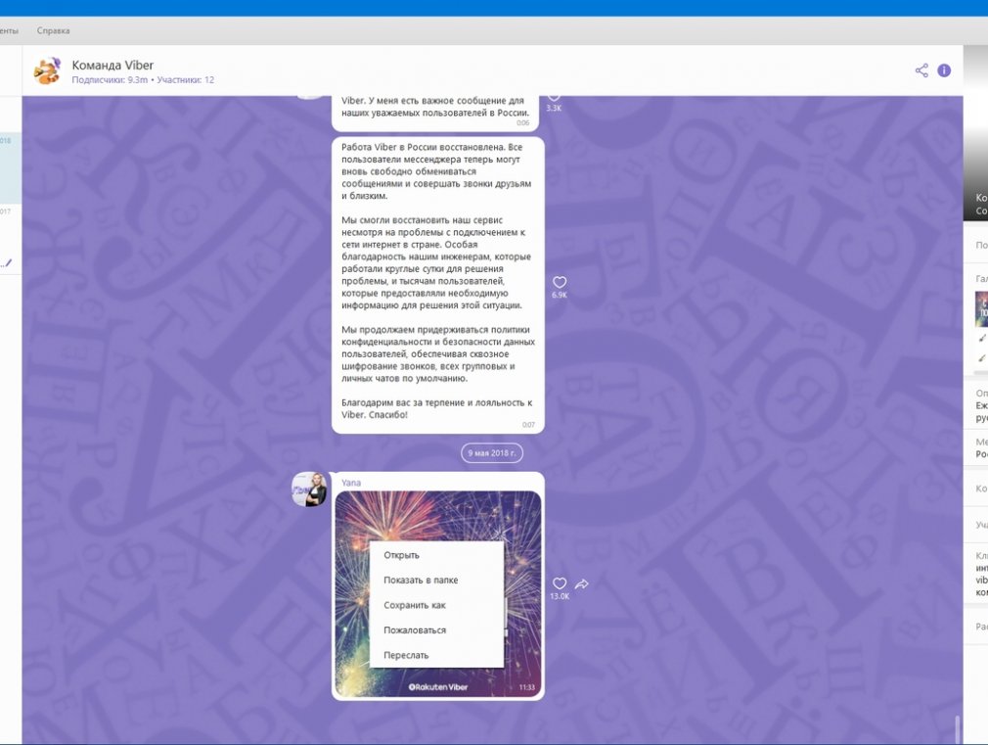Viewport: 988px width, 745px height.
Task: Click the gallery thumbnail in right panel
Action: click(982, 309)
